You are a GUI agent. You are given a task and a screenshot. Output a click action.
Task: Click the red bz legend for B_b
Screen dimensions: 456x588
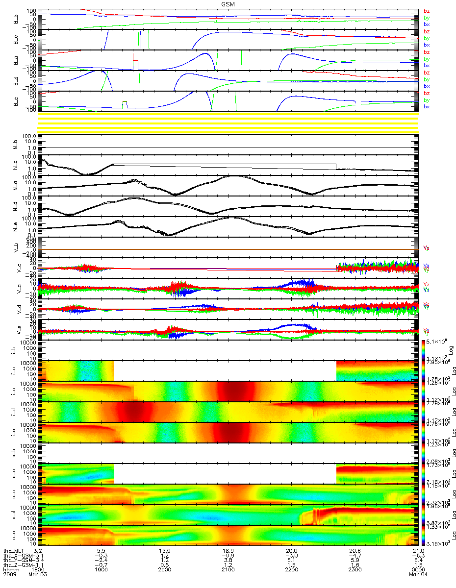427,11
